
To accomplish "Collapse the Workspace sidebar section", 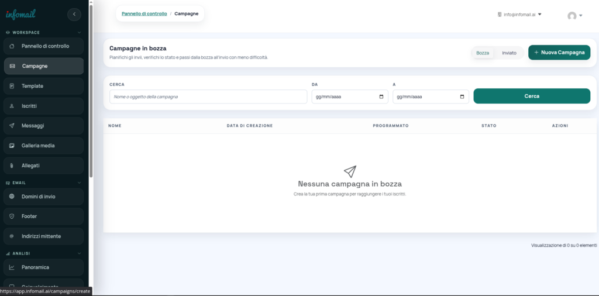I will coord(79,33).
